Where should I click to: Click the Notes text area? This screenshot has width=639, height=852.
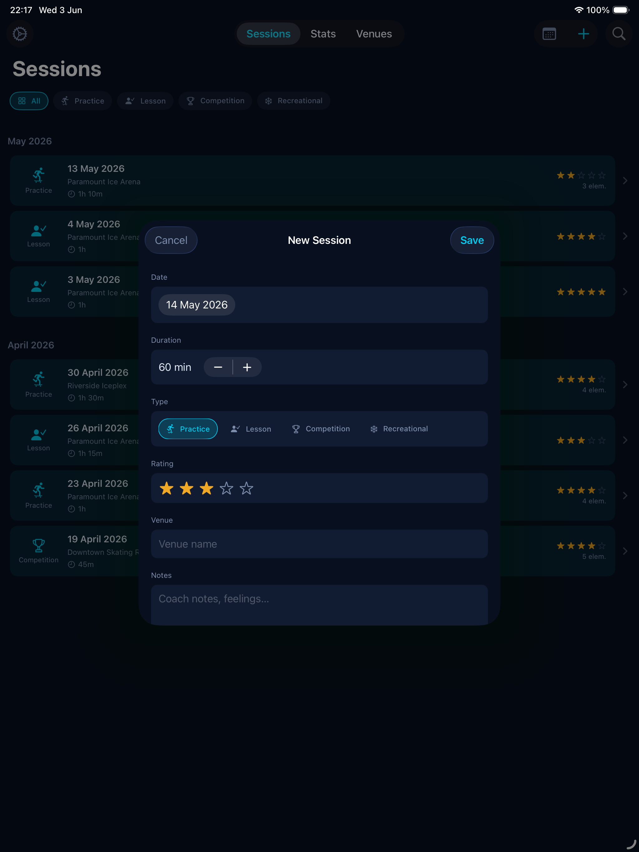319,605
